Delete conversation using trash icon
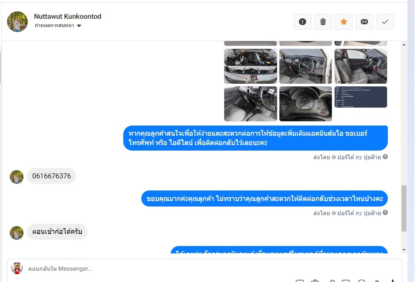The image size is (416, 282). (323, 22)
